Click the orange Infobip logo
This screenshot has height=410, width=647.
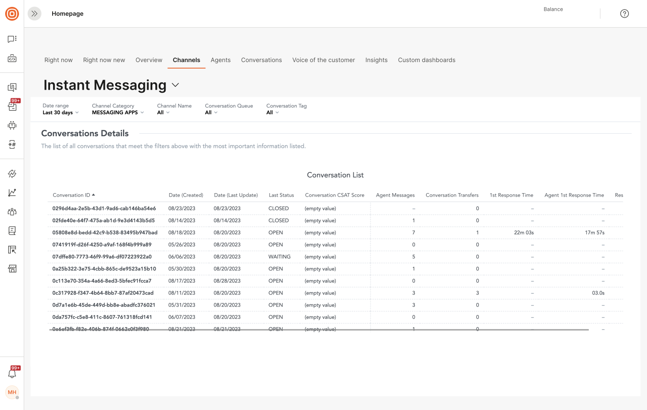tap(12, 14)
